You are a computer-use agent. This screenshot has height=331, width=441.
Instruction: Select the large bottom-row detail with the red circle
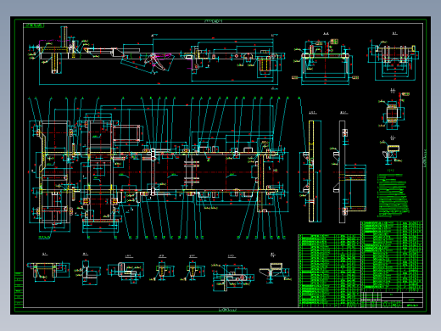[232, 277]
